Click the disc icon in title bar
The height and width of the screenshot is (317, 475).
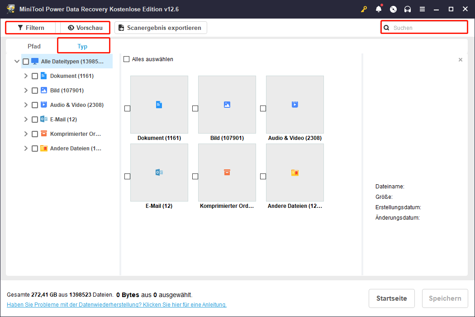[x=393, y=9]
